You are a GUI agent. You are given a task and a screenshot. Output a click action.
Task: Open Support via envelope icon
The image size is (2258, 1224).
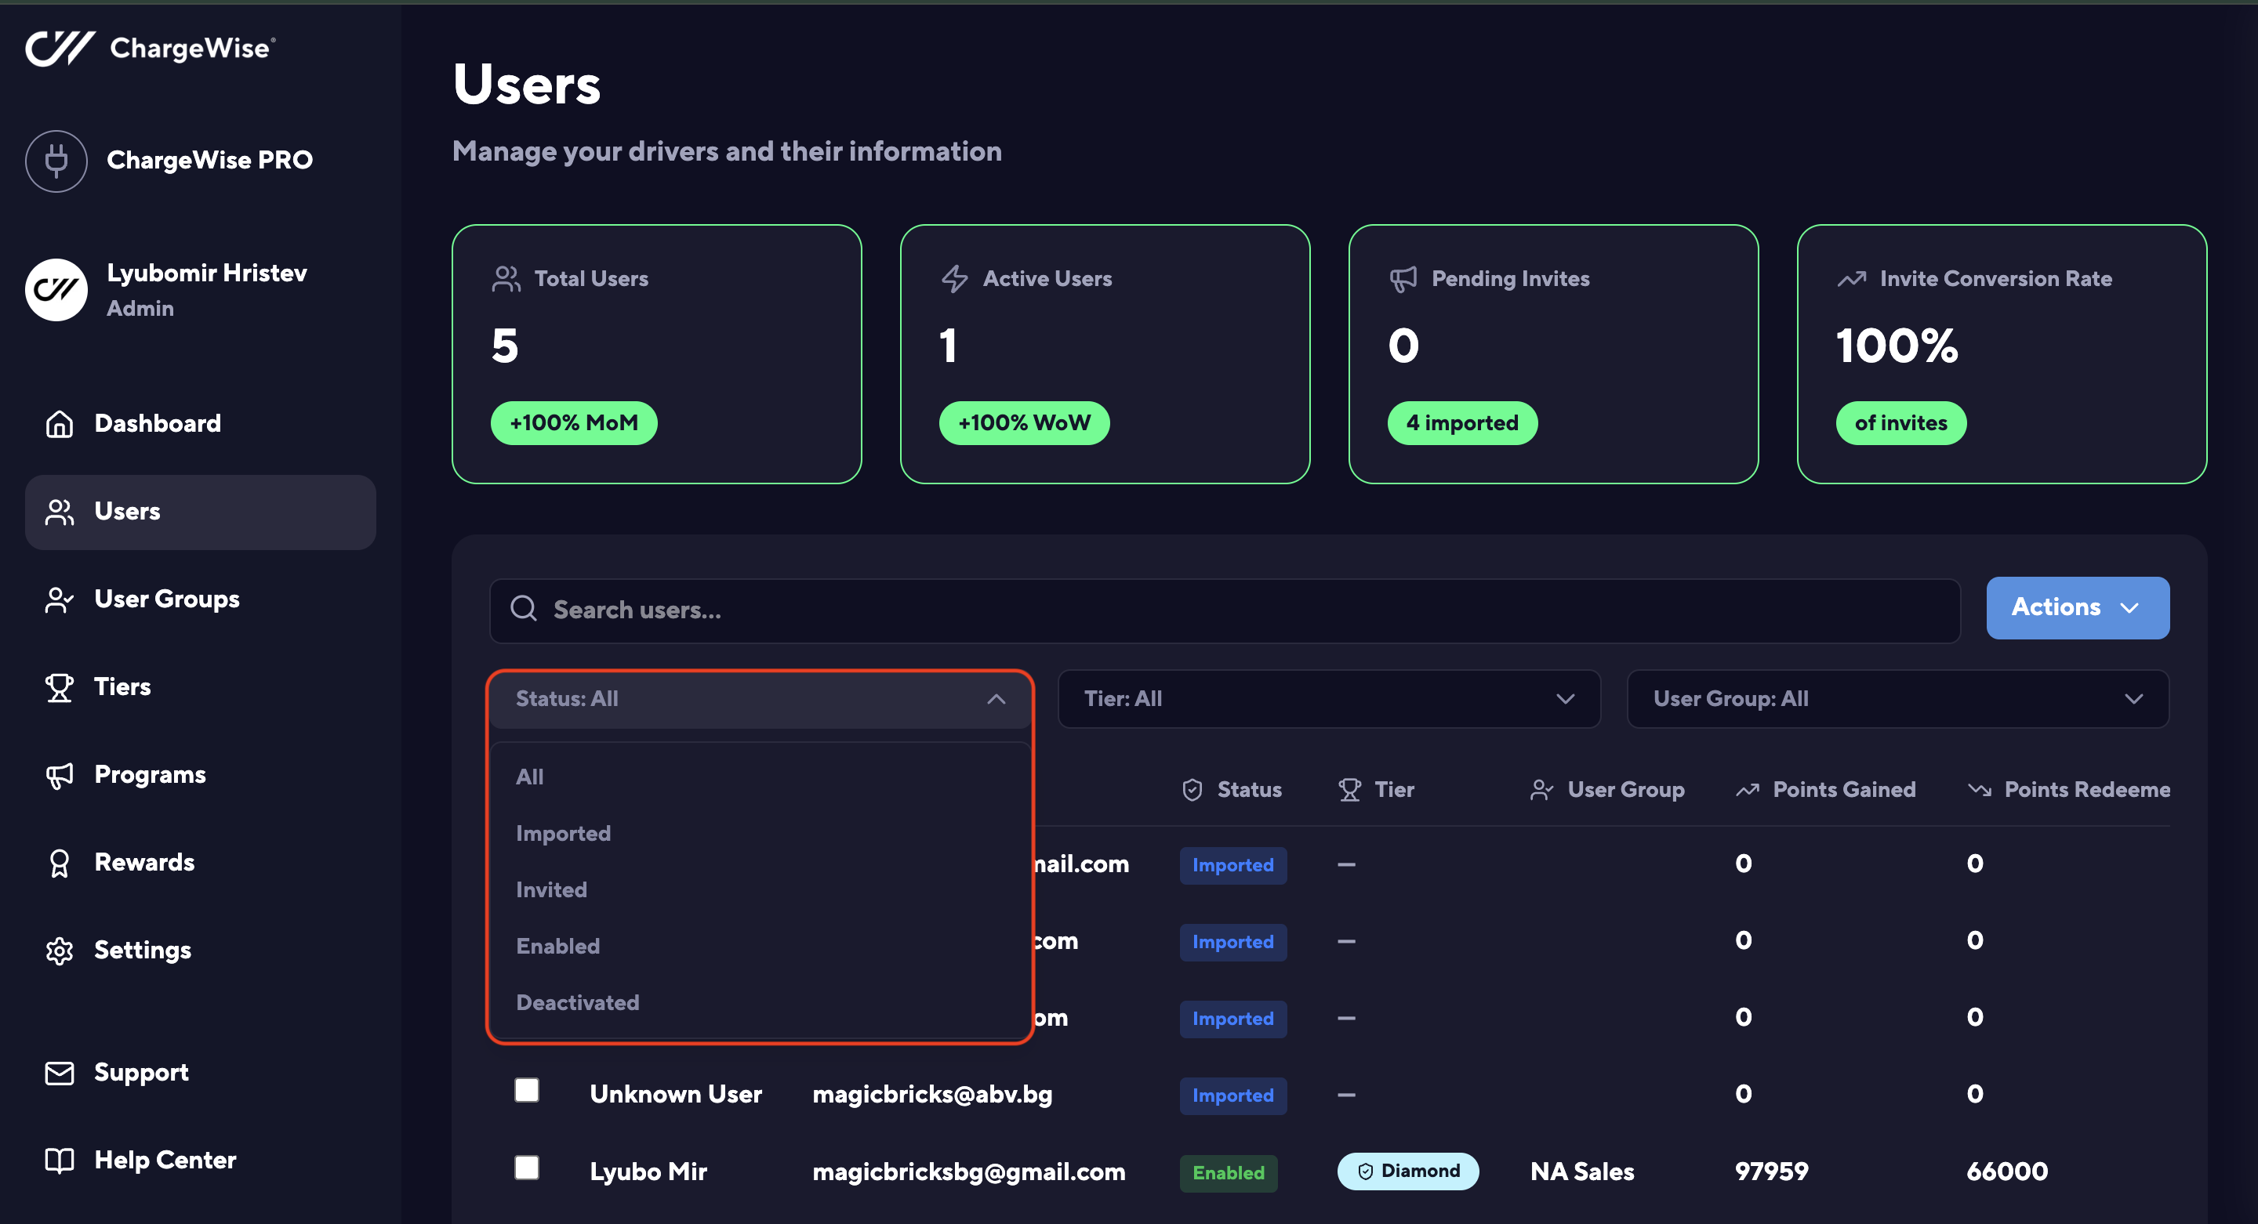pos(59,1074)
